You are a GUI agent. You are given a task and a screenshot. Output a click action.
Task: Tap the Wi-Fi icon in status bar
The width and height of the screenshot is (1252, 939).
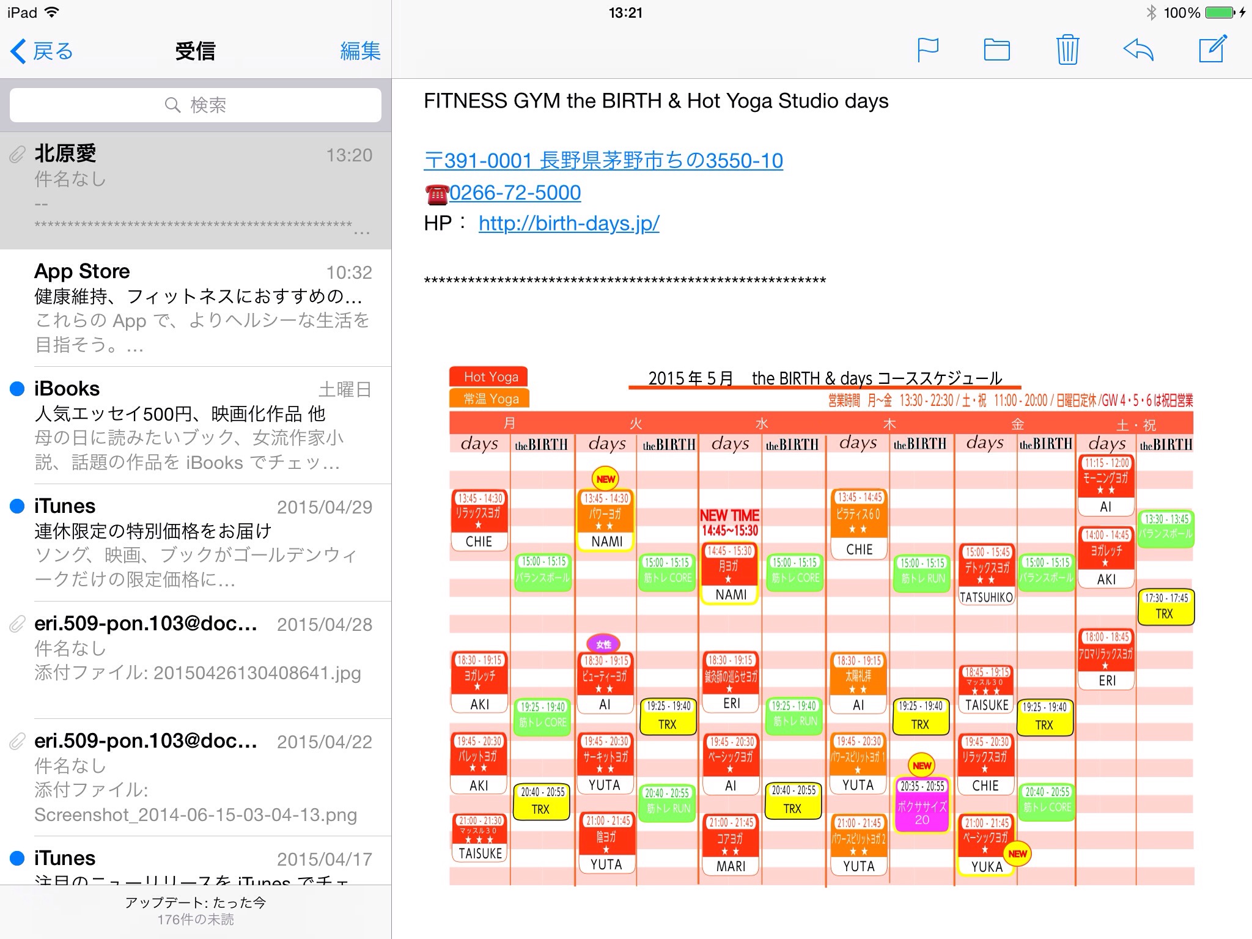[x=52, y=12]
